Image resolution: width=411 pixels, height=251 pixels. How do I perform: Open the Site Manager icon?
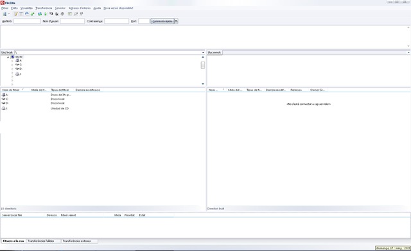pos(4,14)
